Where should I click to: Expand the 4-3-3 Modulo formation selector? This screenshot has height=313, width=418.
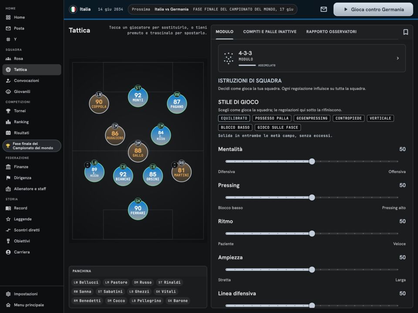click(312, 58)
